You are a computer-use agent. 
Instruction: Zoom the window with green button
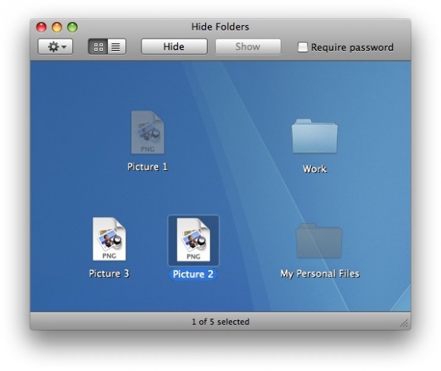point(72,27)
